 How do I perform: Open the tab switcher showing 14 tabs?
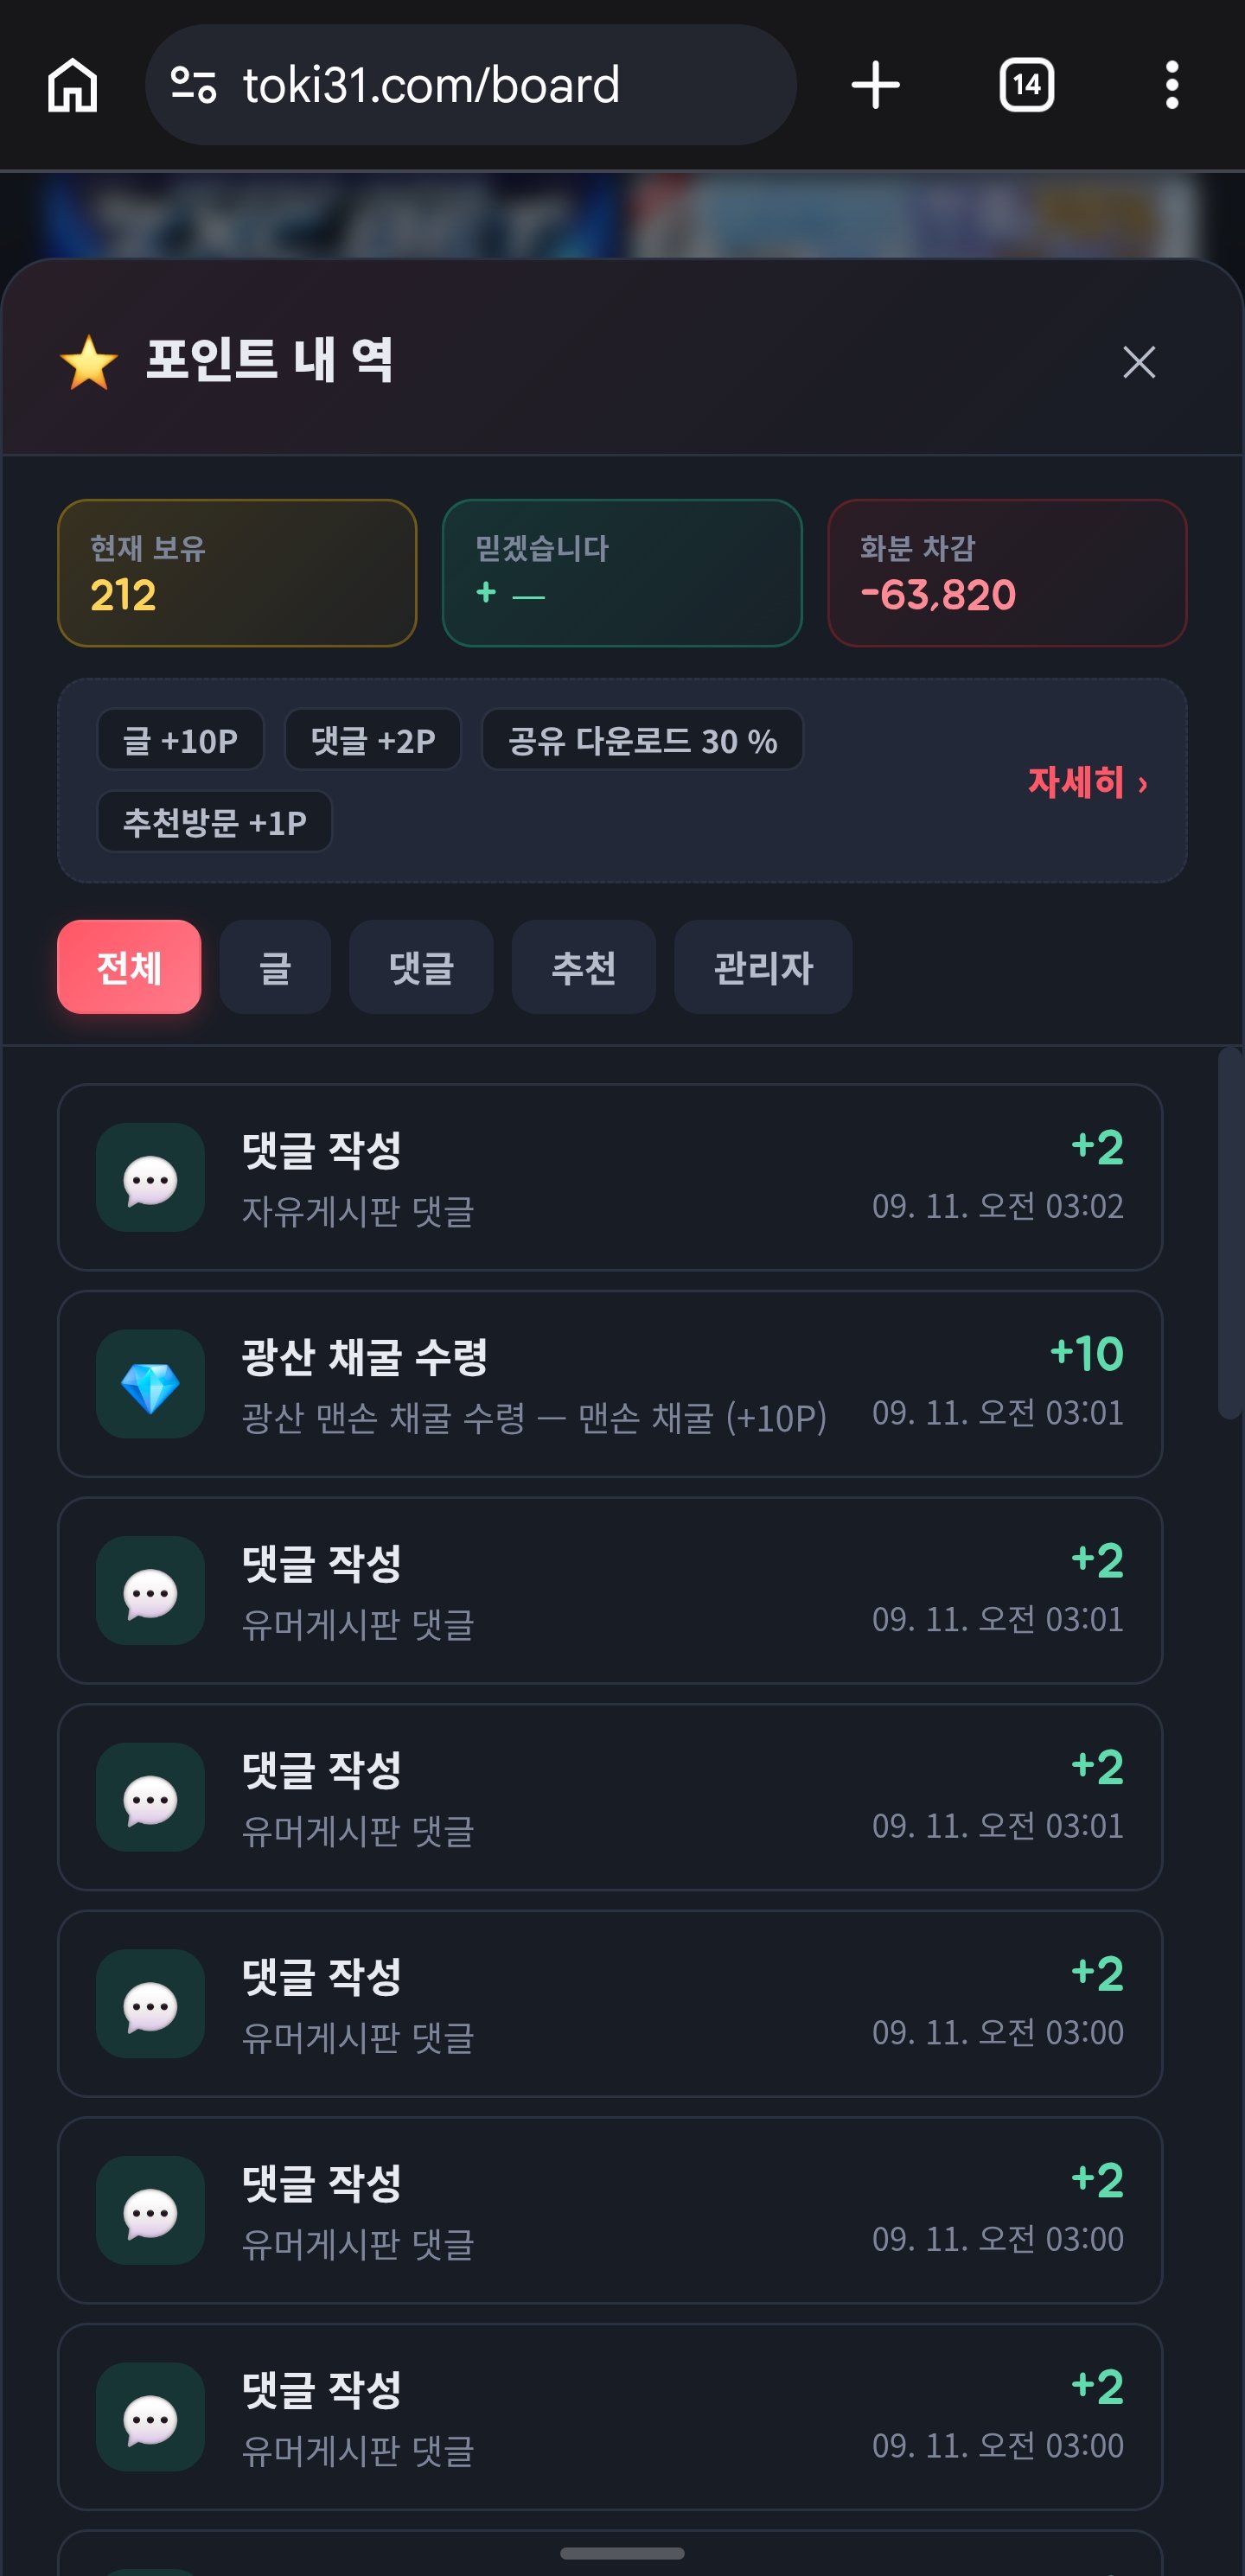point(1027,85)
